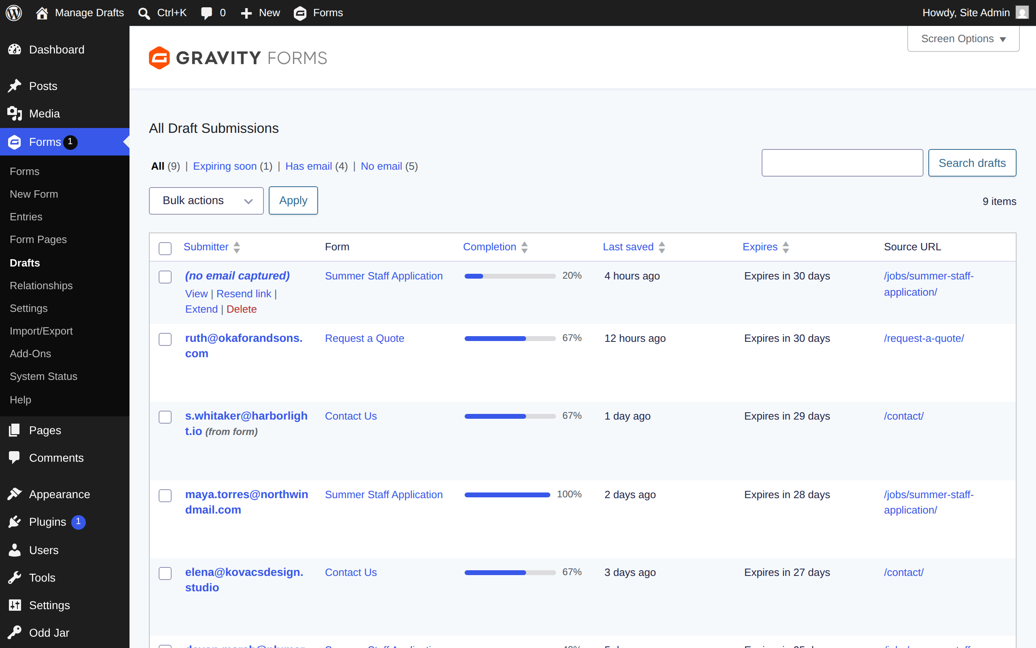Viewport: 1036px width, 648px height.
Task: Click the Users person icon
Action: point(15,550)
